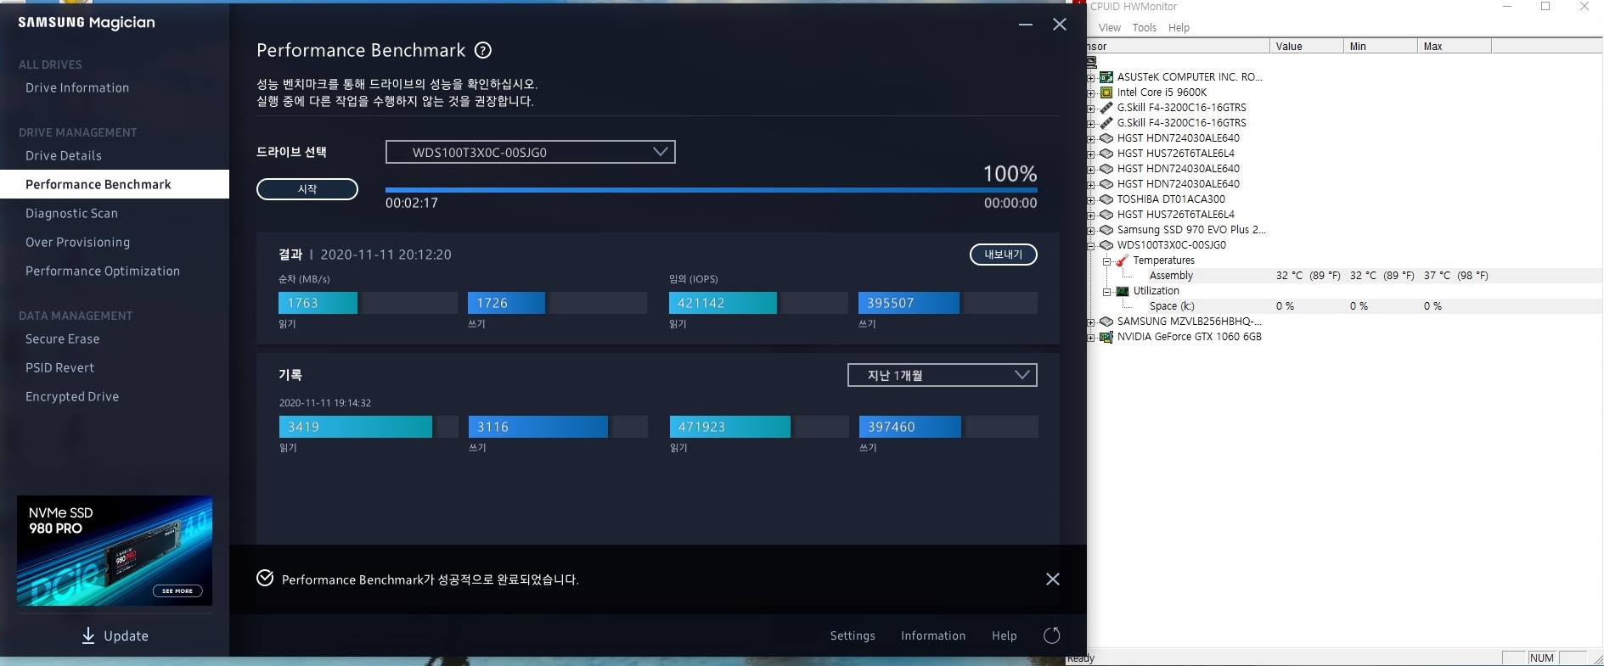Click the Intel Core i5 9600K CPU icon
This screenshot has width=1604, height=666.
click(x=1106, y=92)
